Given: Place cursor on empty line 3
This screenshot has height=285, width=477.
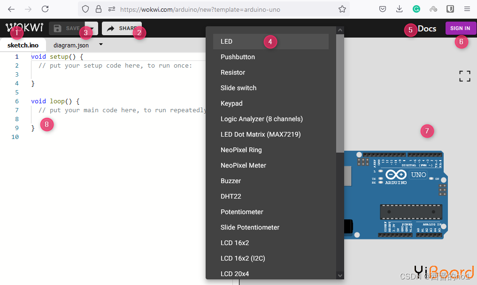Looking at the screenshot, I should pos(119,75).
